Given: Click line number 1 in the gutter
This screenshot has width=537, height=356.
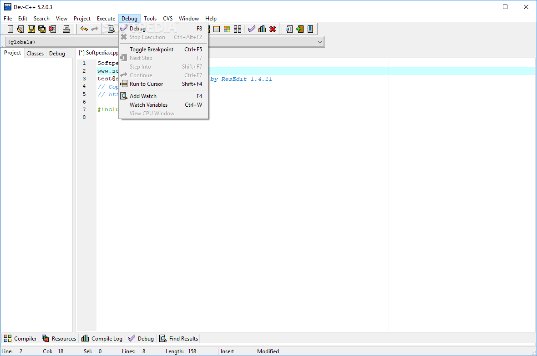Looking at the screenshot, I should click(84, 63).
